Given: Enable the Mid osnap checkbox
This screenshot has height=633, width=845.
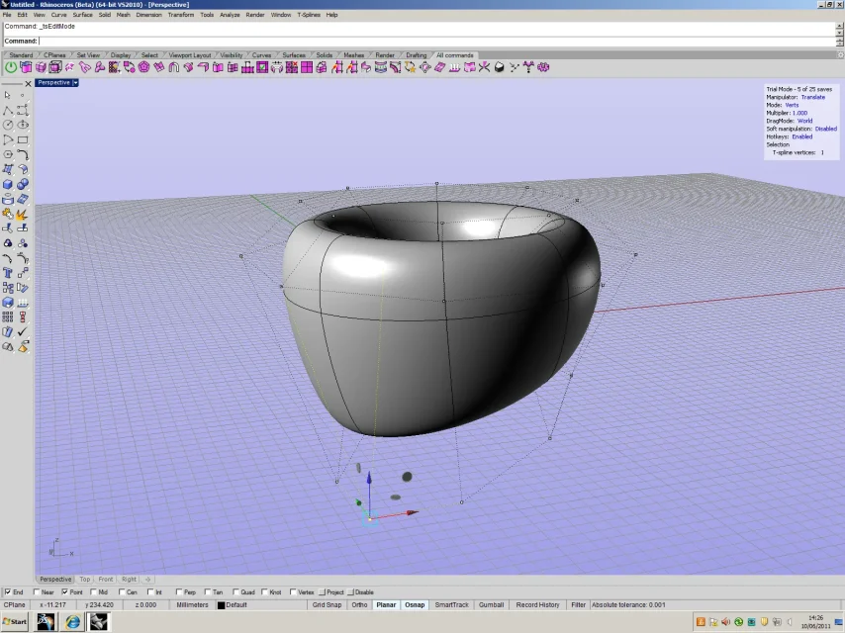Looking at the screenshot, I should [93, 592].
